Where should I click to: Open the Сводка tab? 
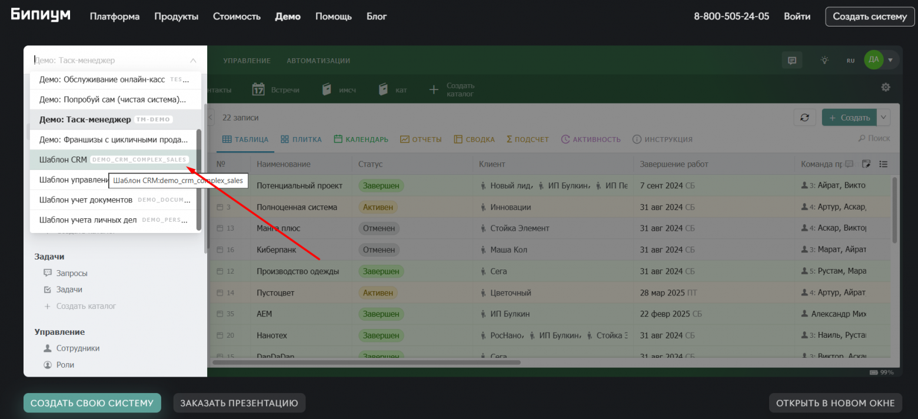pyautogui.click(x=474, y=139)
